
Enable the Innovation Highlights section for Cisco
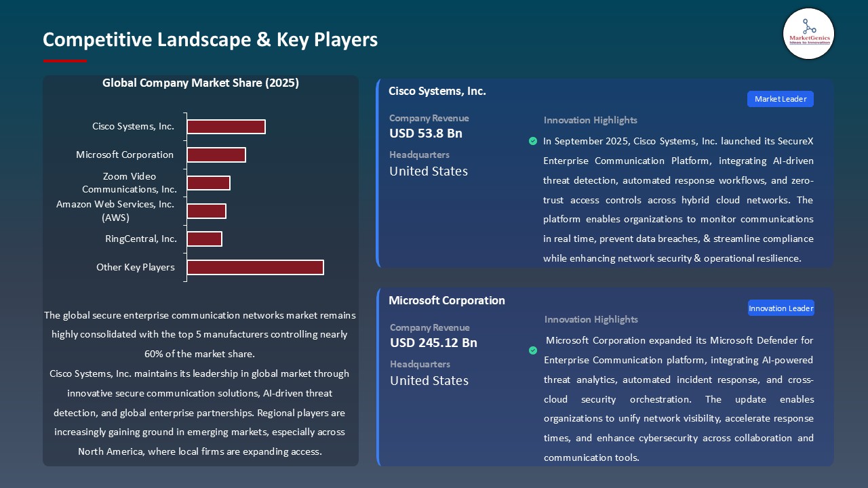tap(590, 120)
